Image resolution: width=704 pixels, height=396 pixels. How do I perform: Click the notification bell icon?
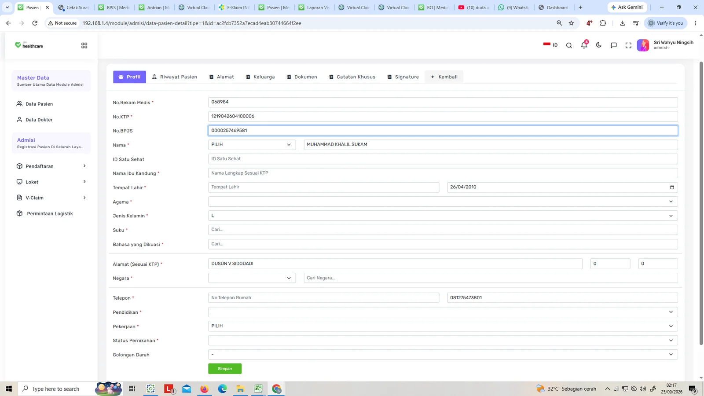584,45
